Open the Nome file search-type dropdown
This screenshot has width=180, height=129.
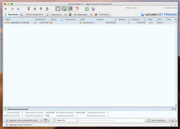[65, 120]
